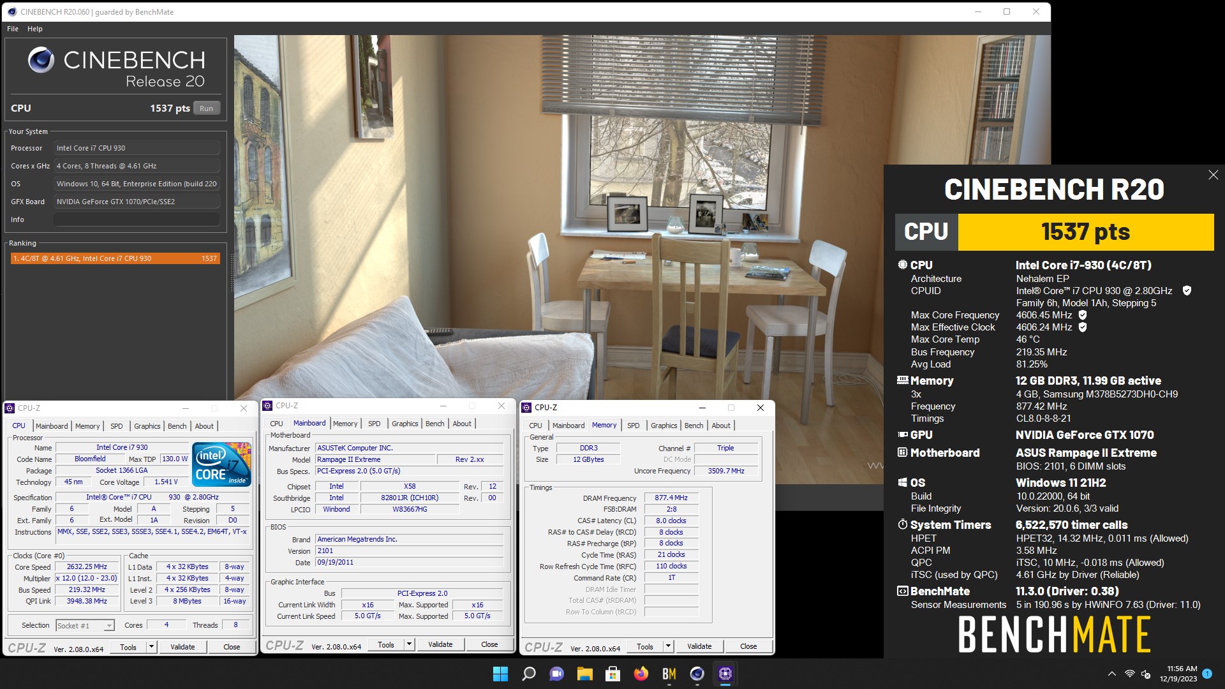Expand Tools dropdown arrow in middle CPU-Z window
The width and height of the screenshot is (1225, 689).
point(410,644)
